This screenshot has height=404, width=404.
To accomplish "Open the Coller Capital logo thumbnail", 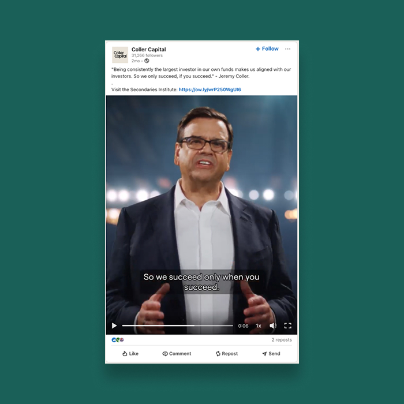I will click(120, 55).
